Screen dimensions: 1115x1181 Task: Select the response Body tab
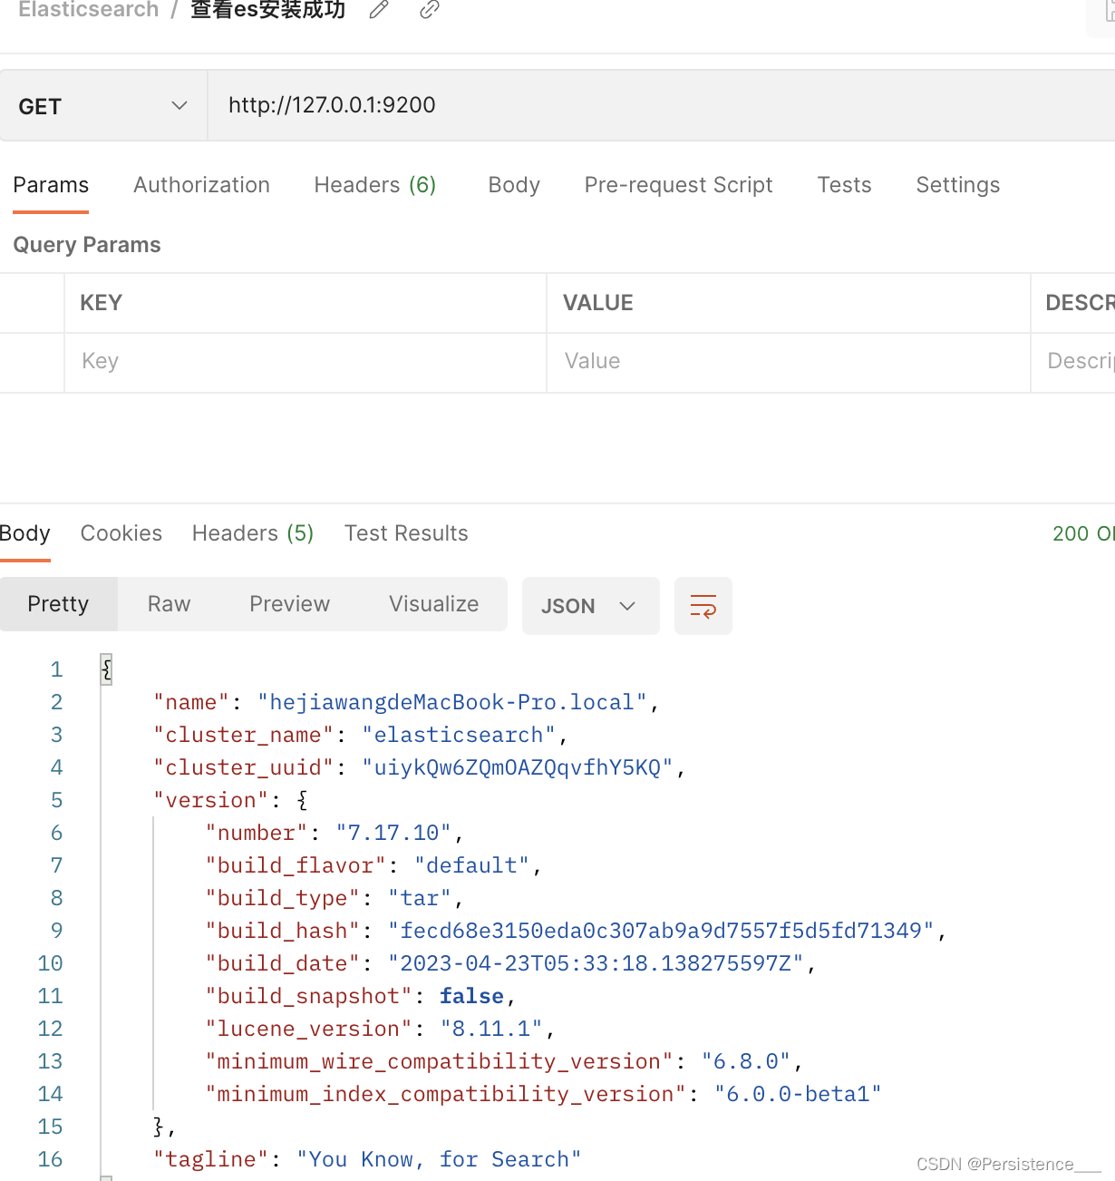pos(25,533)
